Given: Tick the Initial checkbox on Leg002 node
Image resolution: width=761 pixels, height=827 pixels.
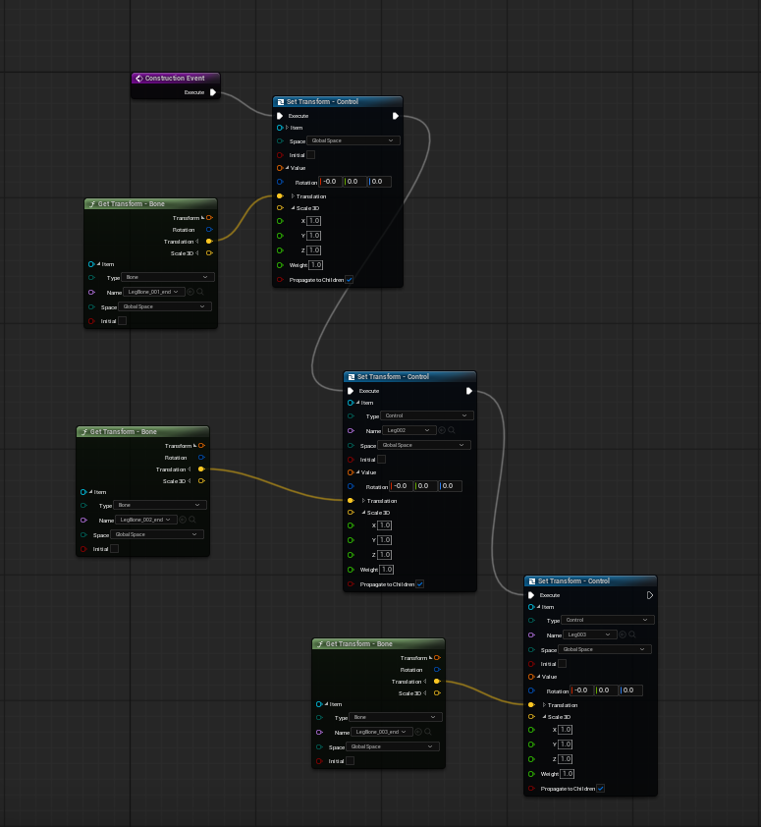Looking at the screenshot, I should pyautogui.click(x=381, y=460).
